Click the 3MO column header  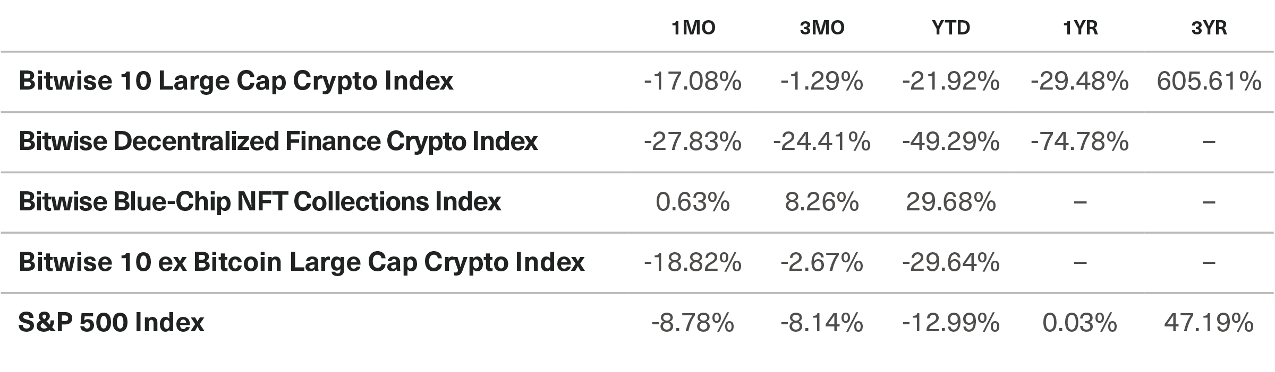point(822,28)
